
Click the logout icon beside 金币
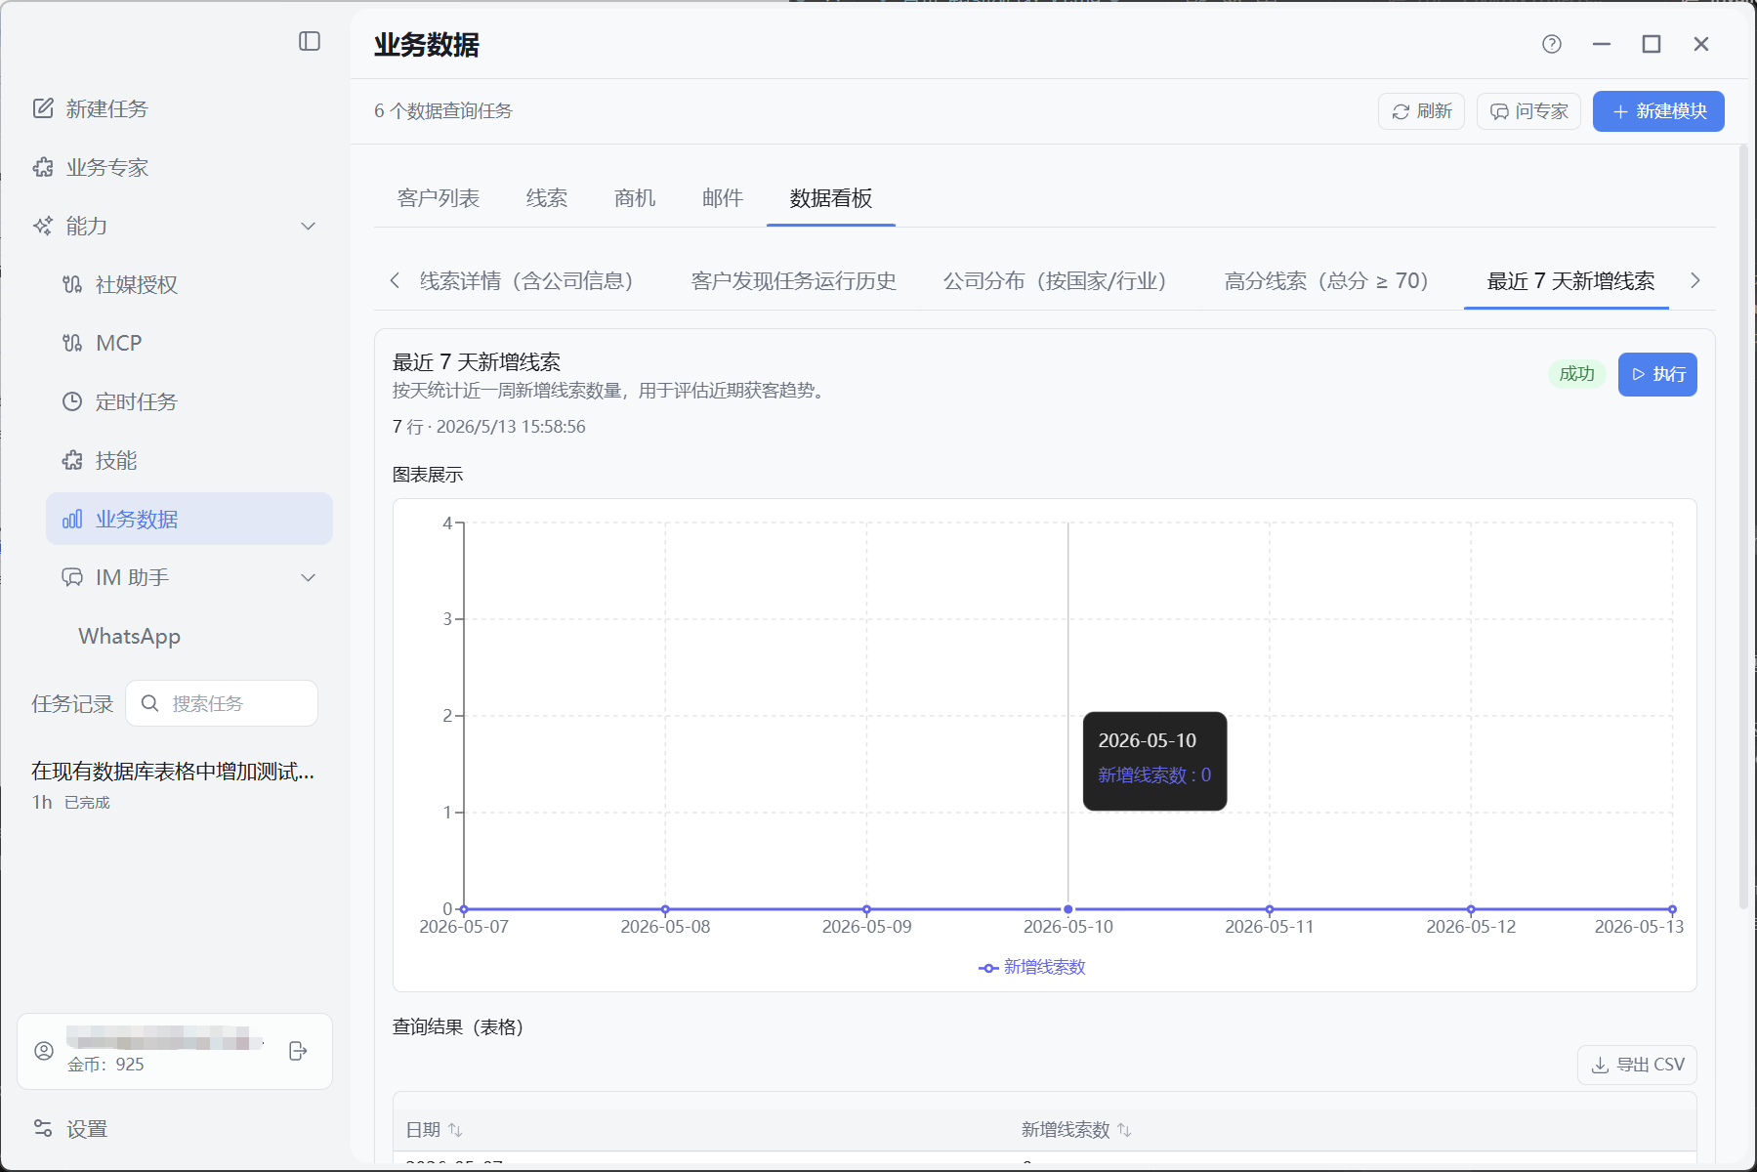299,1051
